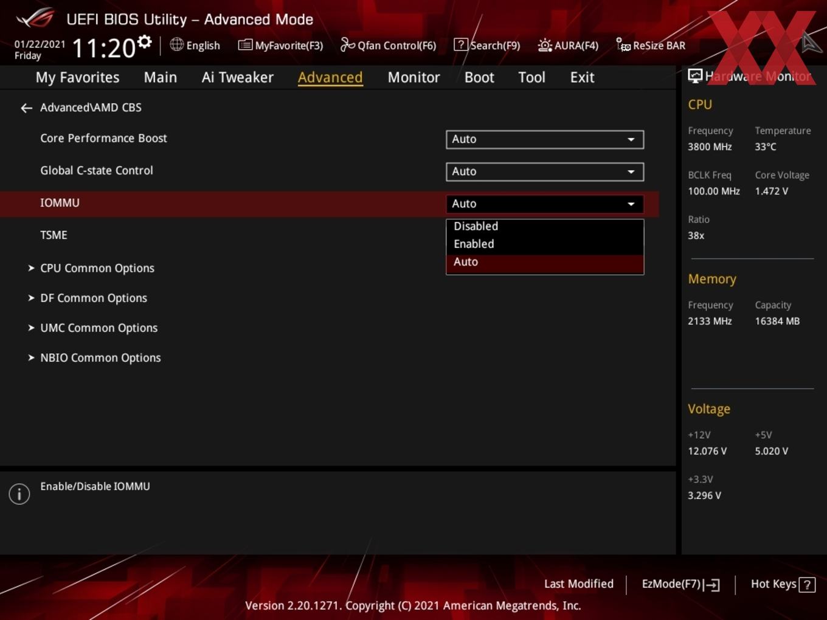The height and width of the screenshot is (620, 827).
Task: Open the Core Performance Boost dropdown
Action: coord(545,139)
